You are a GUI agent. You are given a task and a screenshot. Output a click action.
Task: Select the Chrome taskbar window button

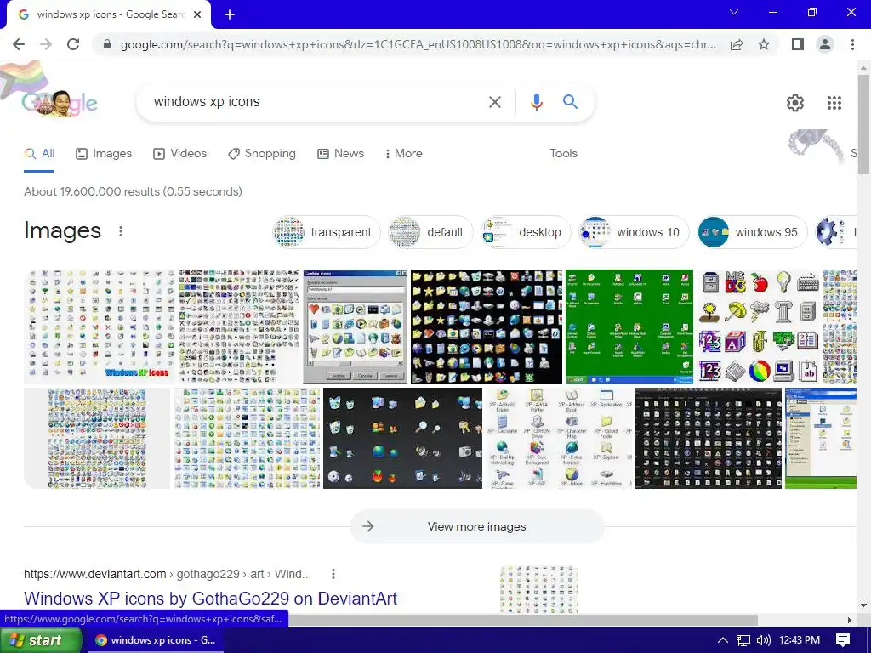pyautogui.click(x=156, y=640)
